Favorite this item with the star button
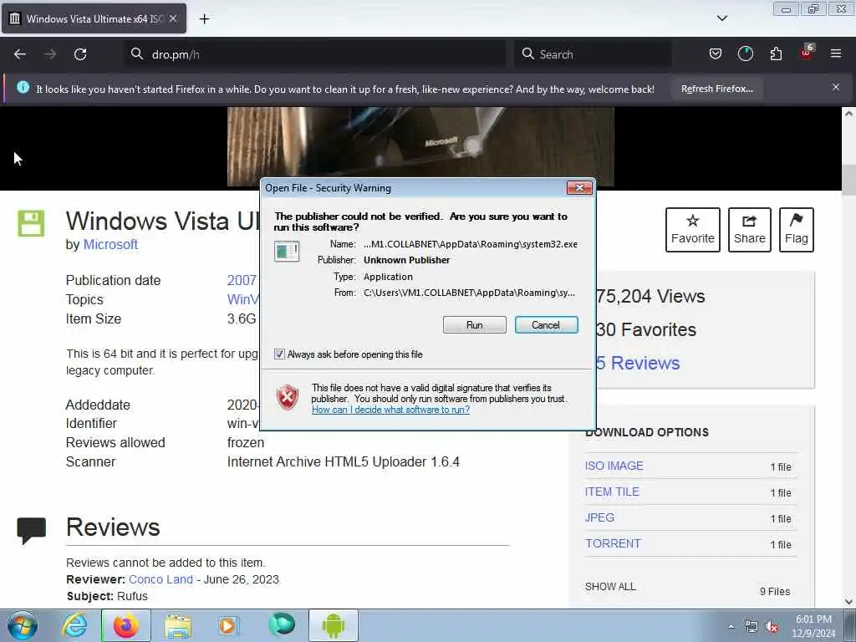Image resolution: width=856 pixels, height=642 pixels. pyautogui.click(x=692, y=230)
